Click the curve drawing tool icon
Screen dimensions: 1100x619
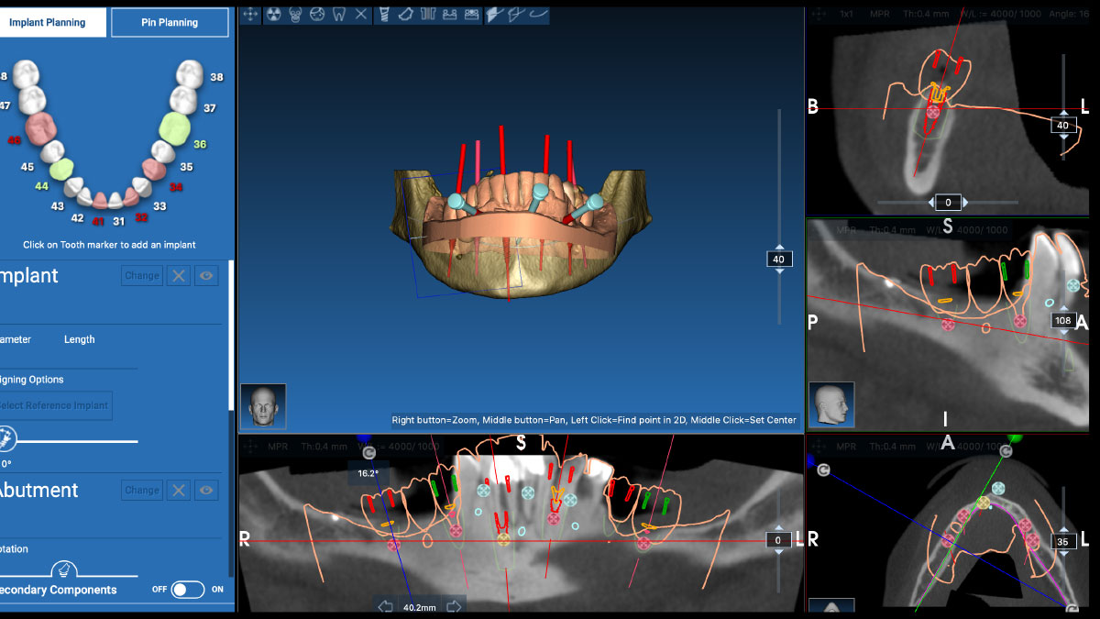click(x=539, y=15)
